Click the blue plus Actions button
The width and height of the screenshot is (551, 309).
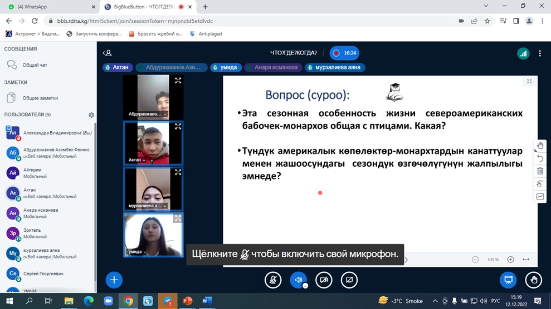point(114,280)
